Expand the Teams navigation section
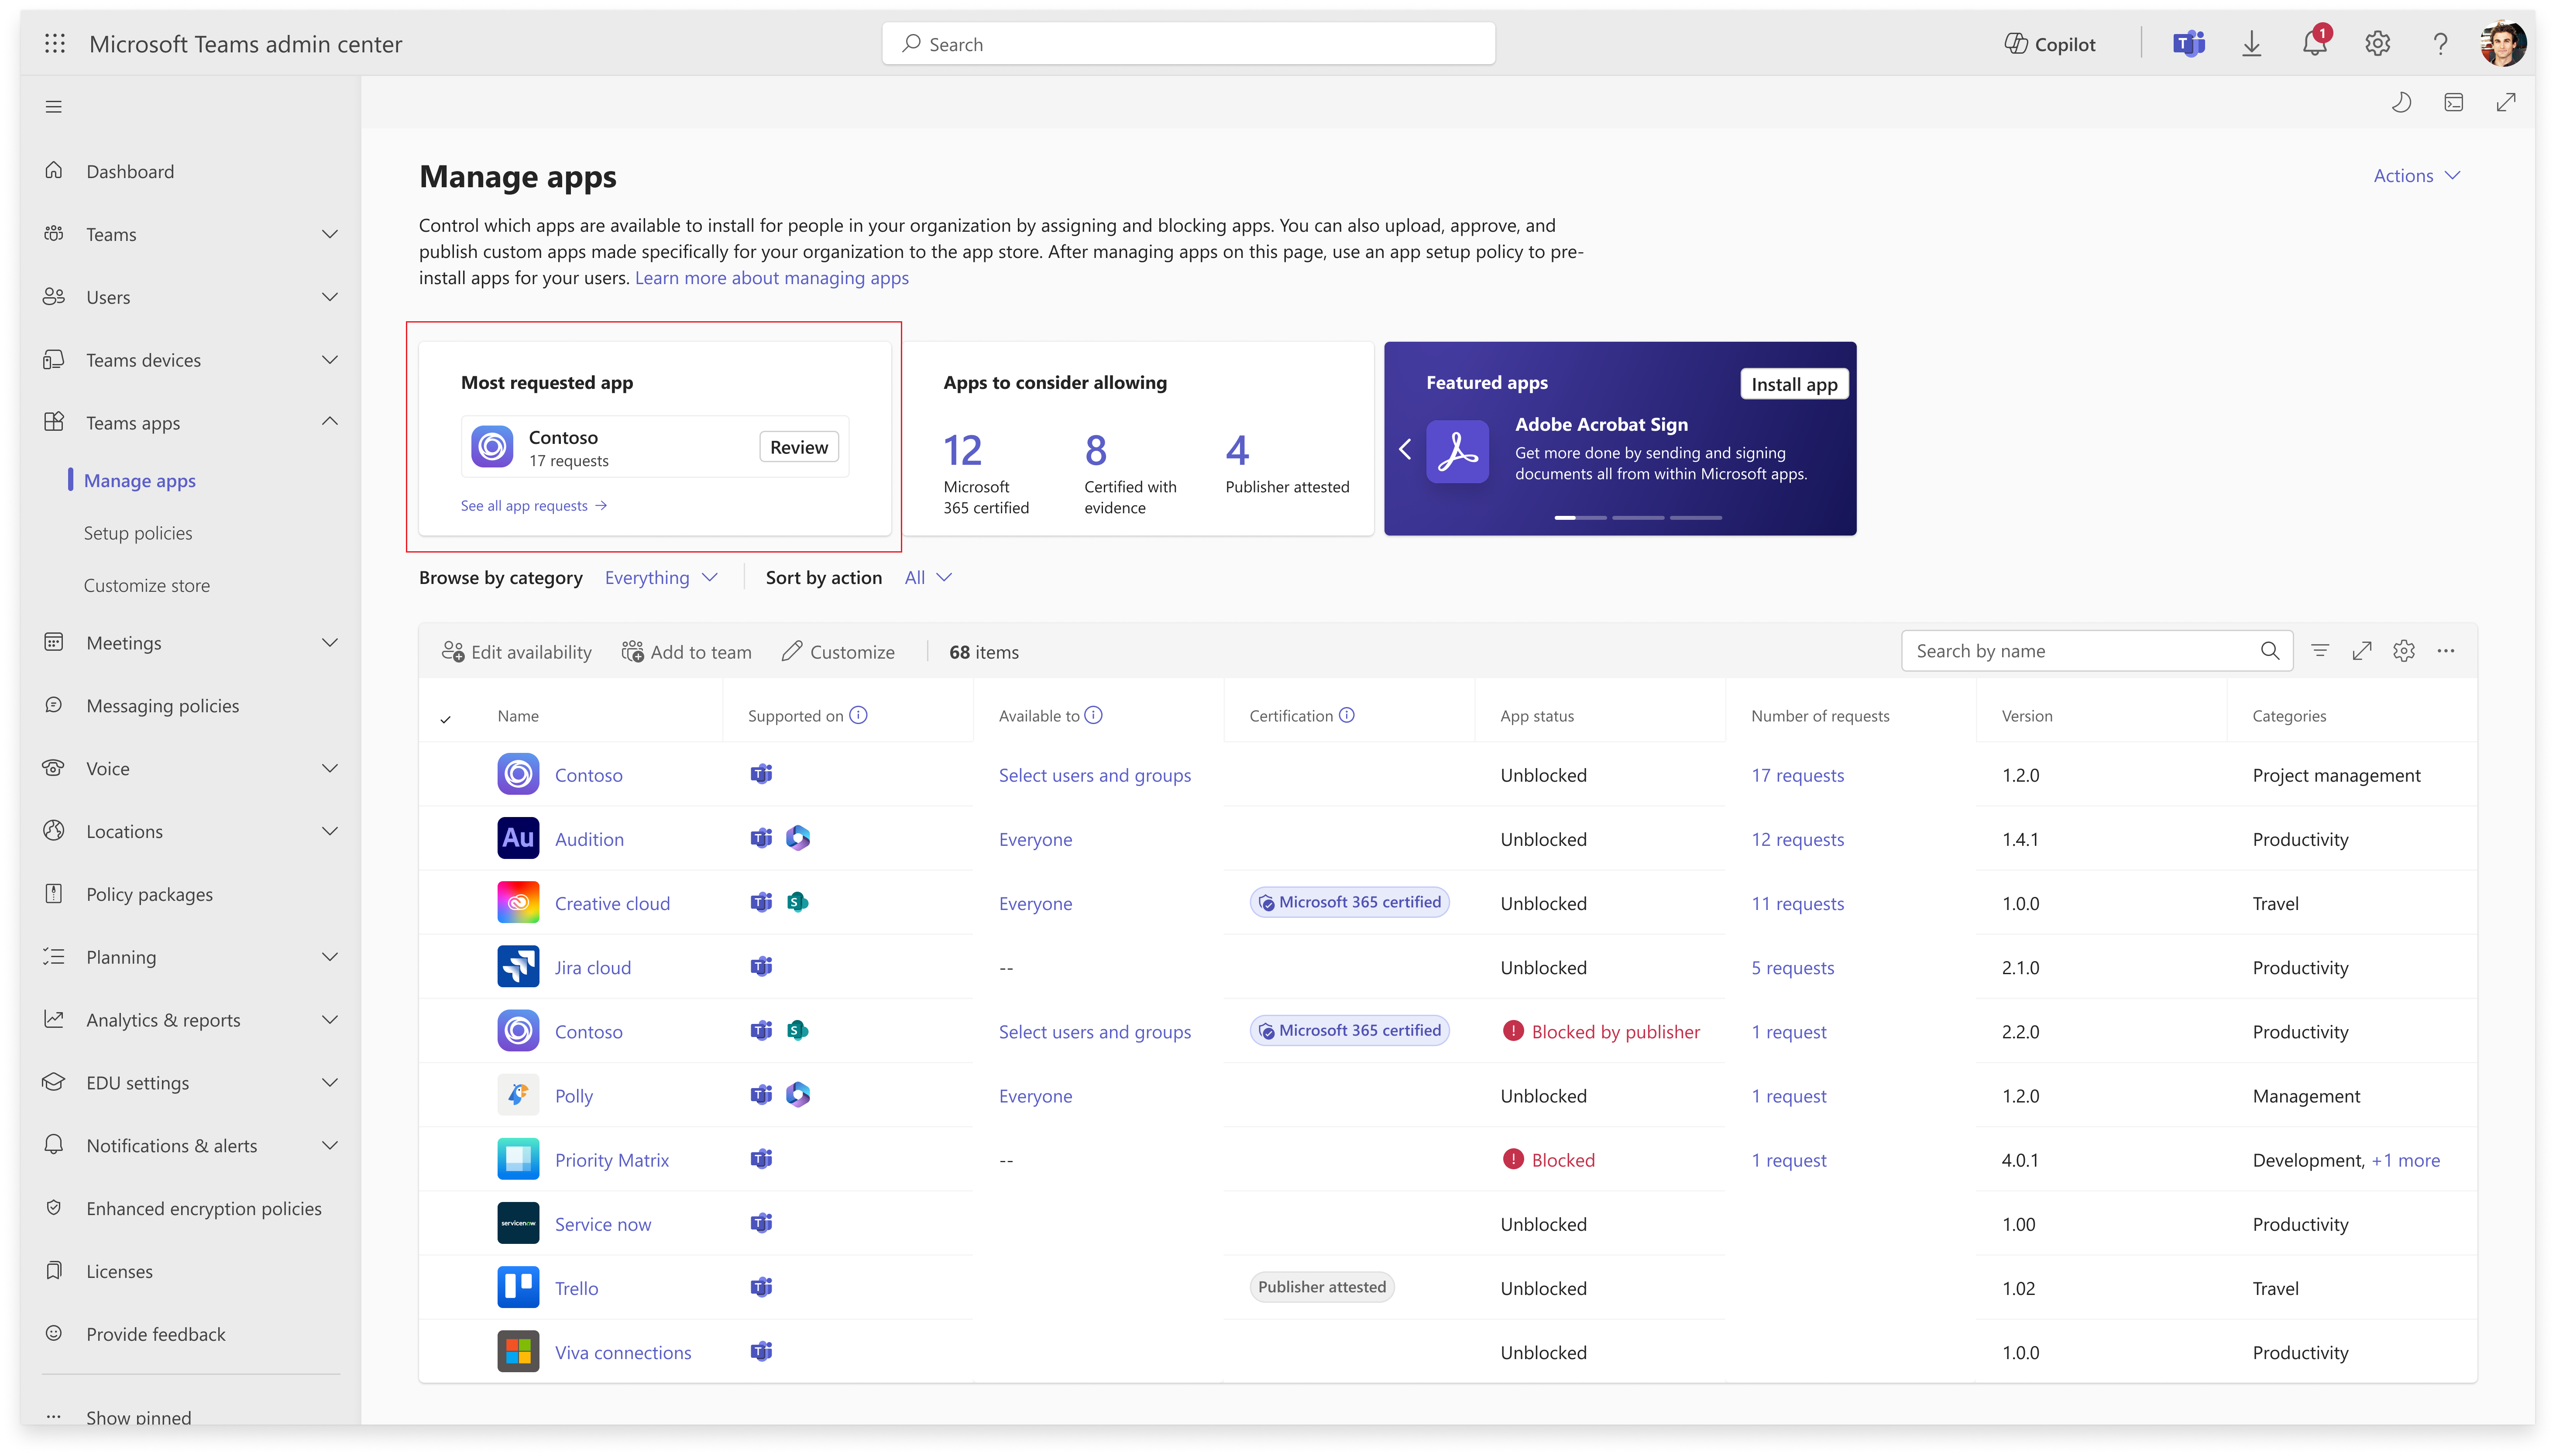2556x1456 pixels. click(x=330, y=233)
